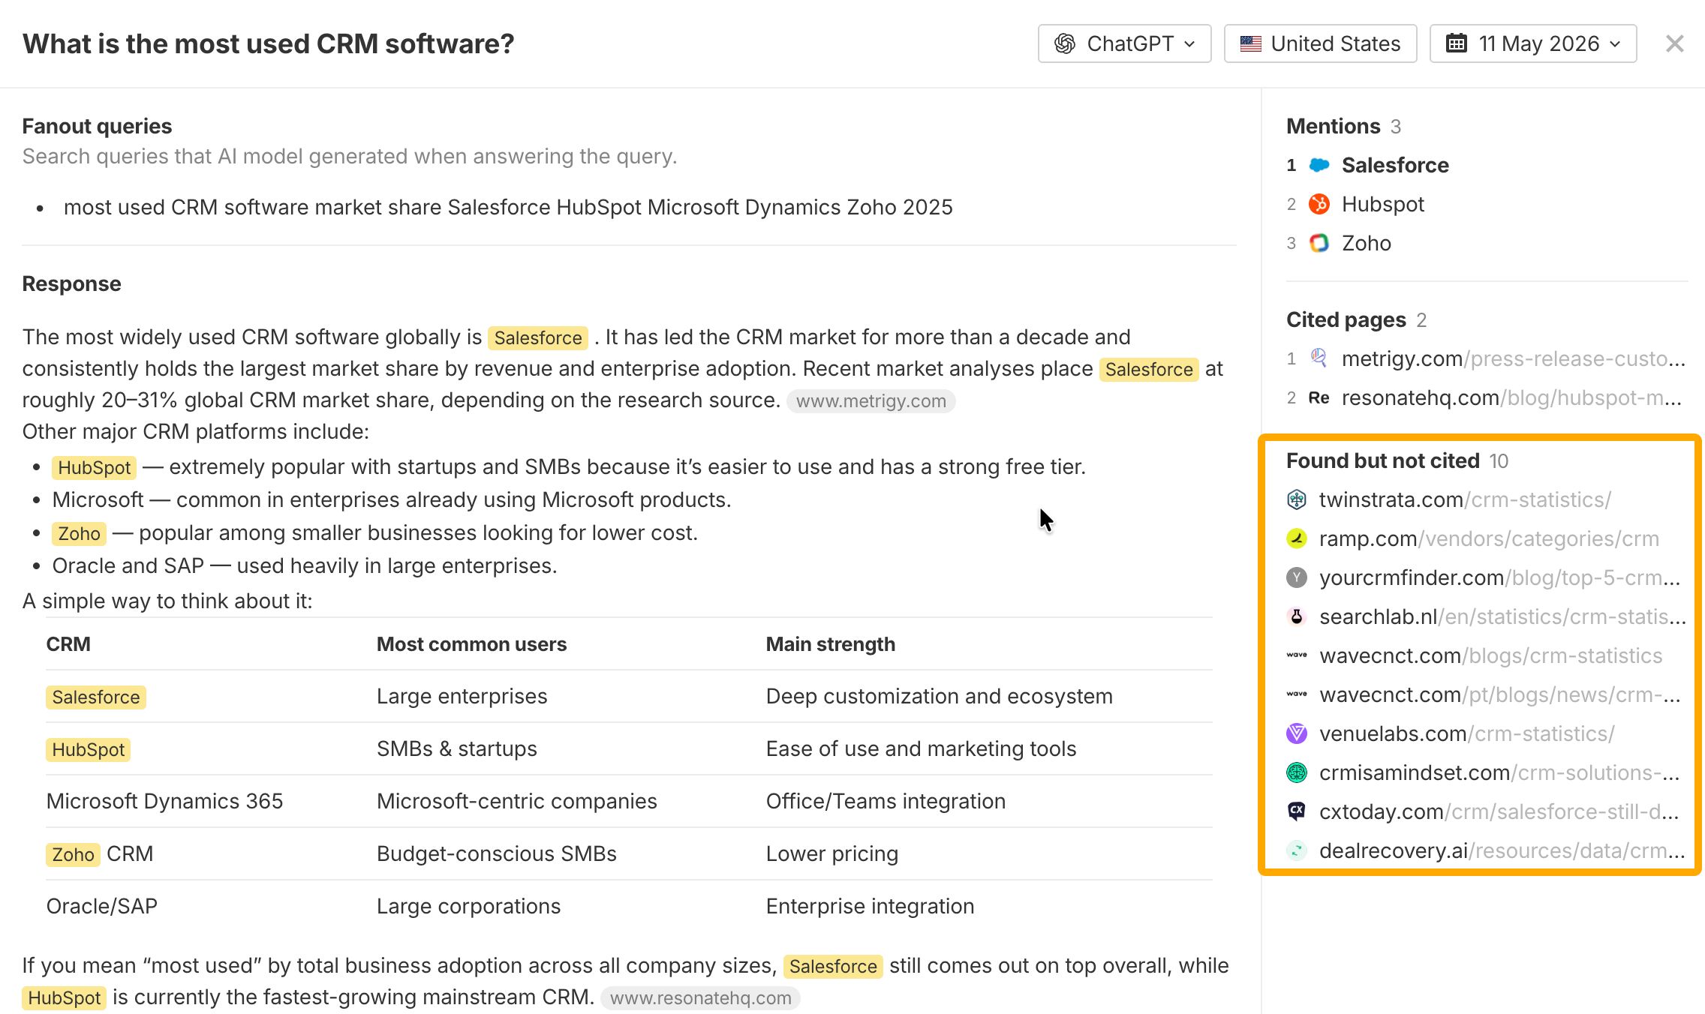The width and height of the screenshot is (1705, 1014).
Task: Open the United States country selector
Action: tap(1320, 43)
